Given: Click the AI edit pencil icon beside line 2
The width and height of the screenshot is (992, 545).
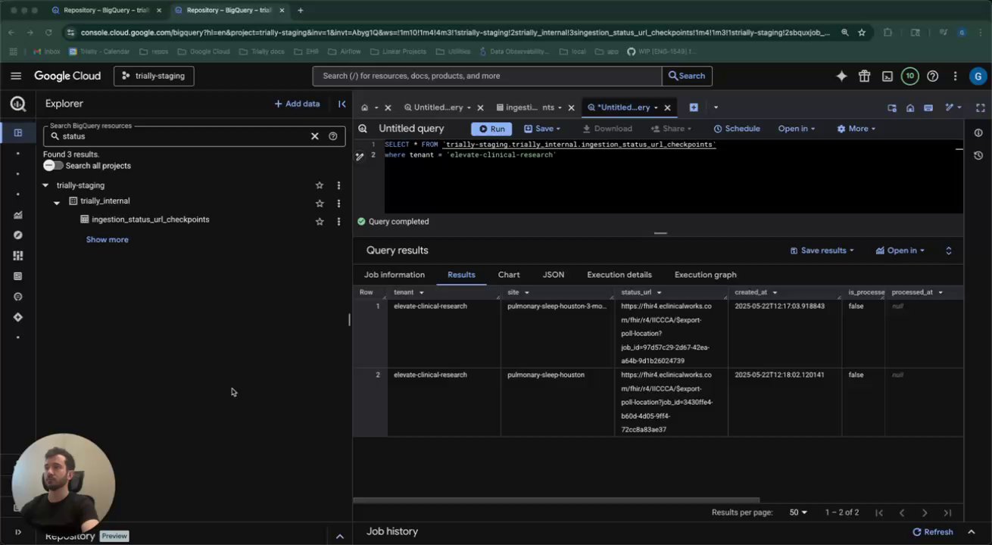Looking at the screenshot, I should coord(360,156).
